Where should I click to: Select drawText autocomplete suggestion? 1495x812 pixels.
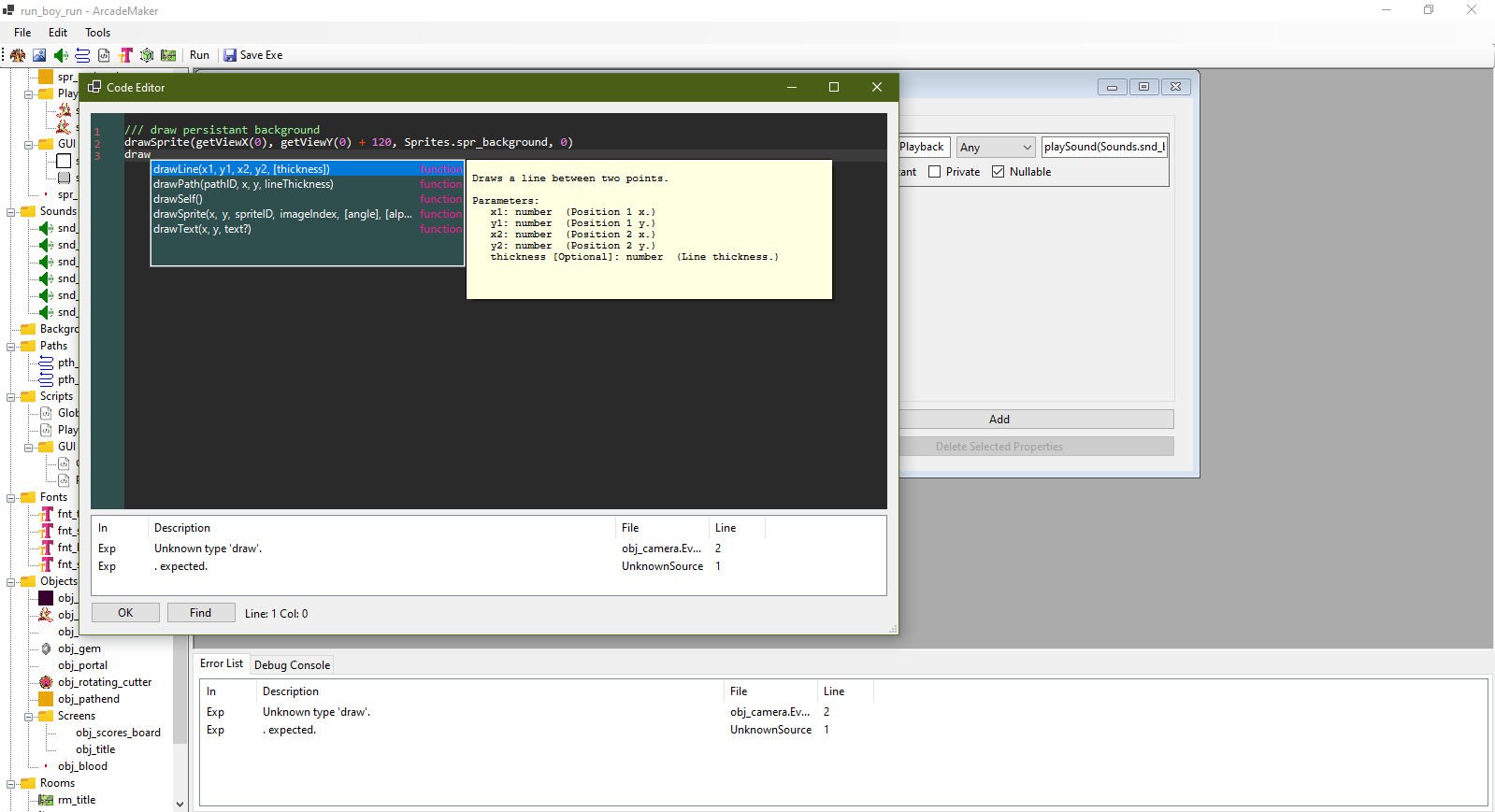point(308,229)
